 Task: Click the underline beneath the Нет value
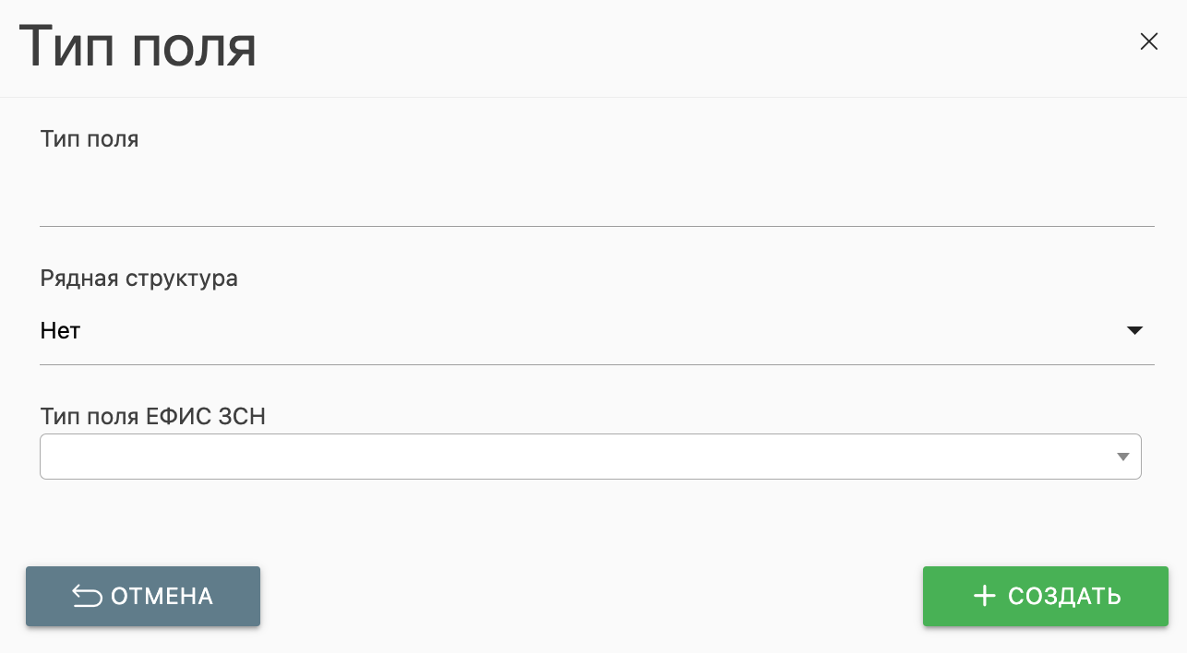(x=596, y=364)
